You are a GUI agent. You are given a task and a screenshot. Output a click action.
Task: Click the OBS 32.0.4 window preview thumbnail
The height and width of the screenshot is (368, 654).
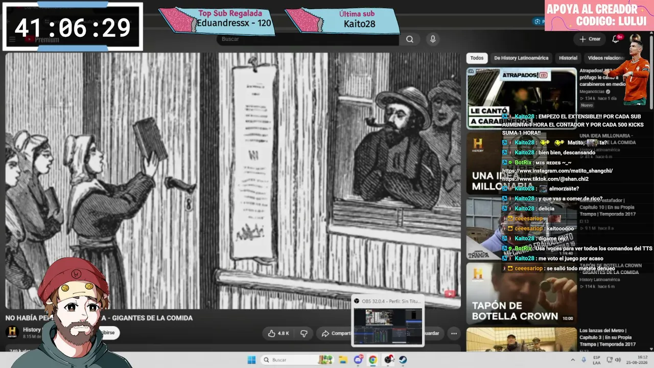[x=388, y=326]
